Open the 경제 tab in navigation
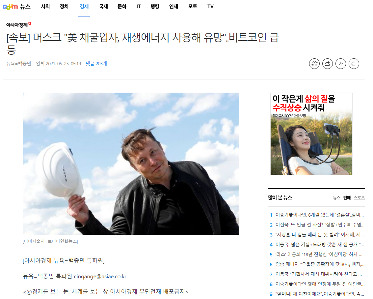The width and height of the screenshot is (373, 299). [84, 7]
